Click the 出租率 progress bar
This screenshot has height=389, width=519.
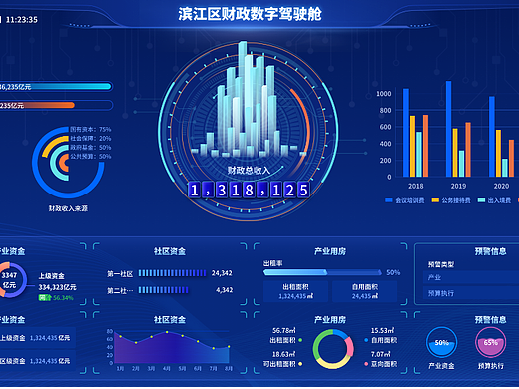(322, 272)
